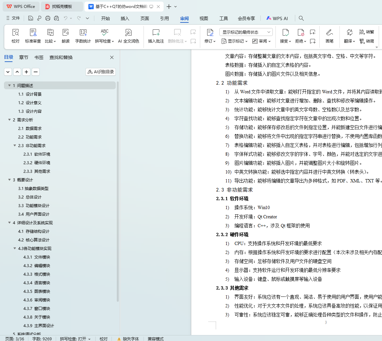Convert text with 转简 simplified Chinese

[x=366, y=41]
